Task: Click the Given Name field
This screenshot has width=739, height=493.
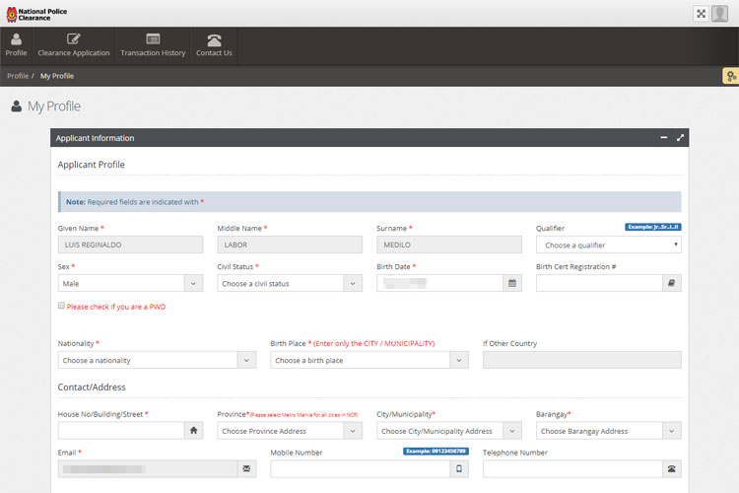Action: (x=130, y=245)
